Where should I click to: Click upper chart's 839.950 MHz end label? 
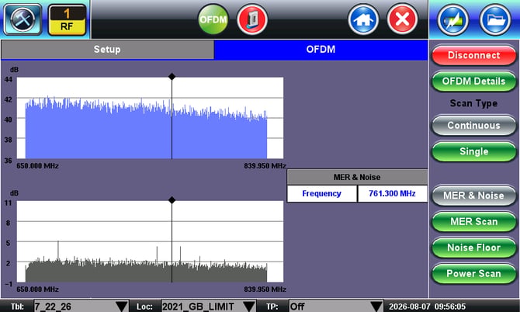point(265,166)
